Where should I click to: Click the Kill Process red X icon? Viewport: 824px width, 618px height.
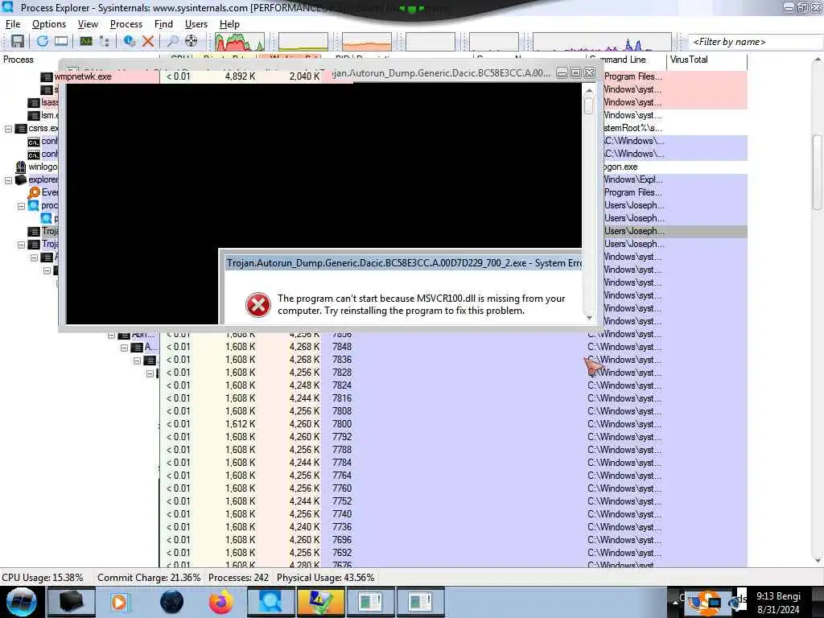pyautogui.click(x=148, y=41)
